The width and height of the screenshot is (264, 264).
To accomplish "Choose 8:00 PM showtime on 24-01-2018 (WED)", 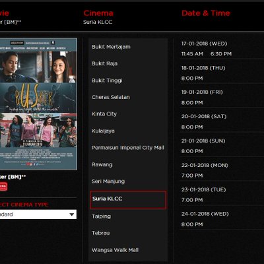I will click(x=192, y=224).
